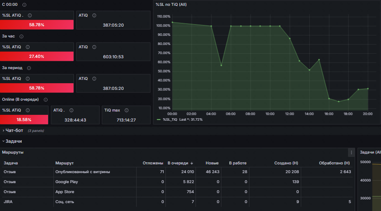Click the info icon beside "За час"
Image resolution: width=381 pixels, height=211 pixels.
click(x=21, y=36)
